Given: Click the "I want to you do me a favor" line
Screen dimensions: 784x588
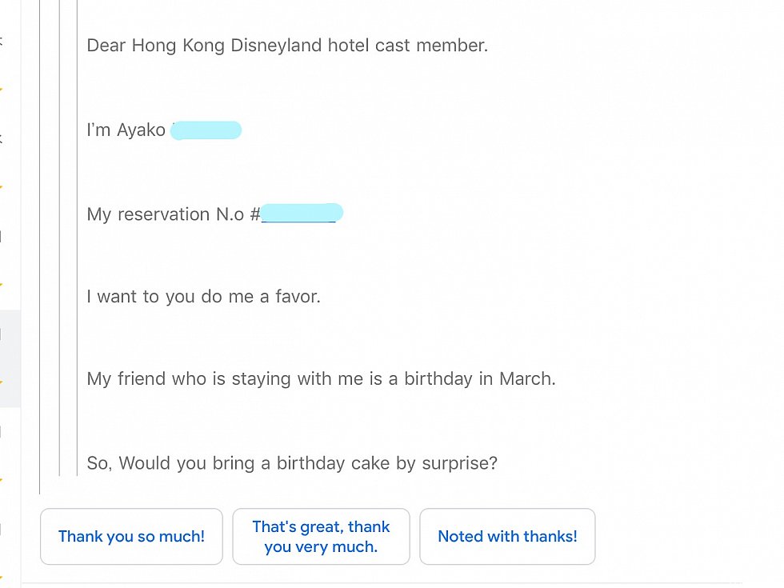Looking at the screenshot, I should (203, 297).
